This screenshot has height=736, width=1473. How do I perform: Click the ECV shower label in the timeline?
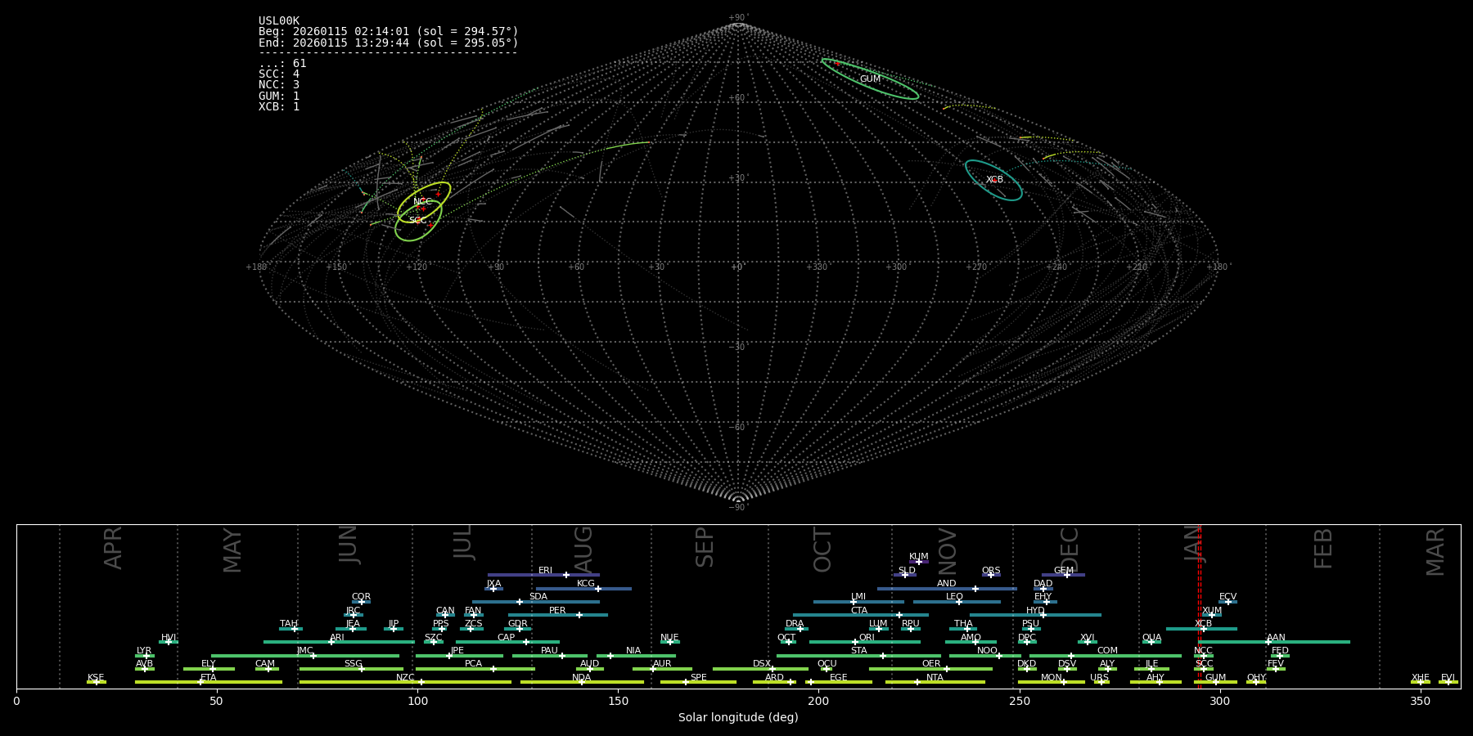[1227, 597]
